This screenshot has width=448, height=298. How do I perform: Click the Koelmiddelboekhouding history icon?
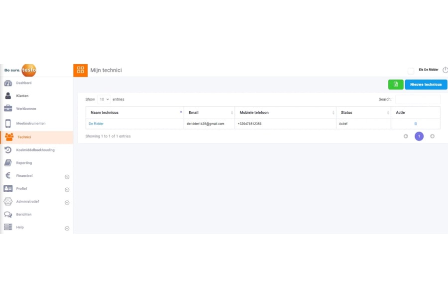coord(8,150)
